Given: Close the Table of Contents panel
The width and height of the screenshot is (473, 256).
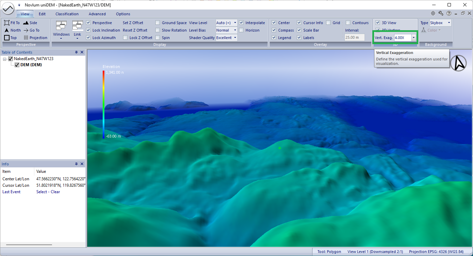Looking at the screenshot, I should (82, 52).
